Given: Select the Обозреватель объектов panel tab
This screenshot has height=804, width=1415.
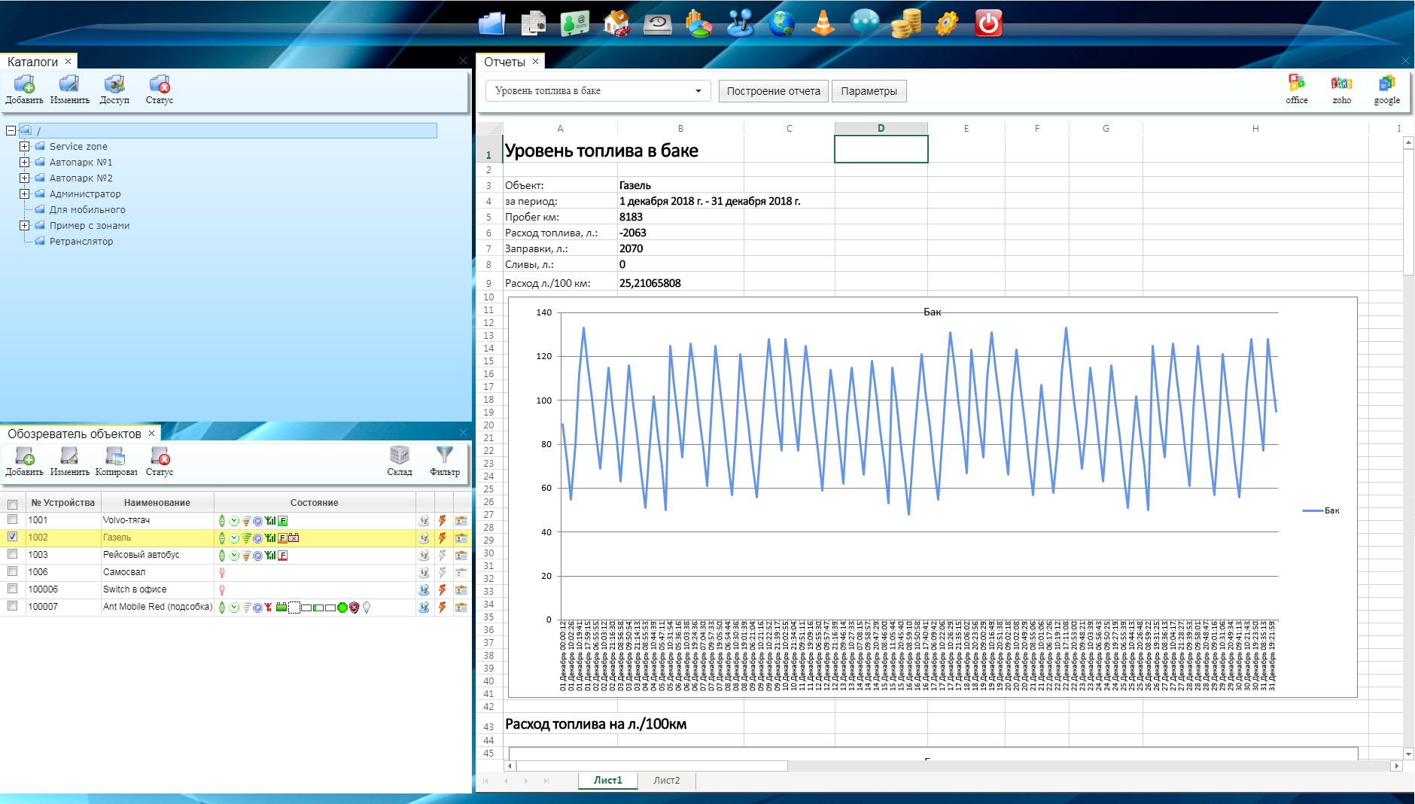Looking at the screenshot, I should 74,434.
